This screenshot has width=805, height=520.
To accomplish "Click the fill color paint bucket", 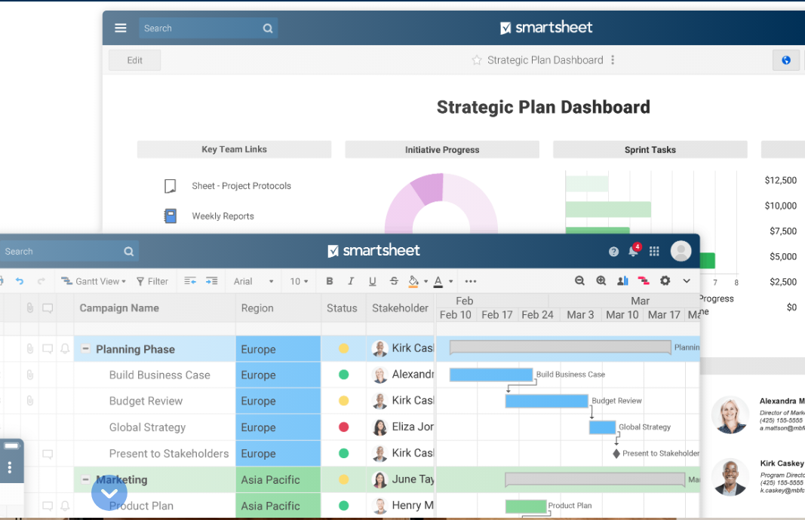I will (x=413, y=282).
